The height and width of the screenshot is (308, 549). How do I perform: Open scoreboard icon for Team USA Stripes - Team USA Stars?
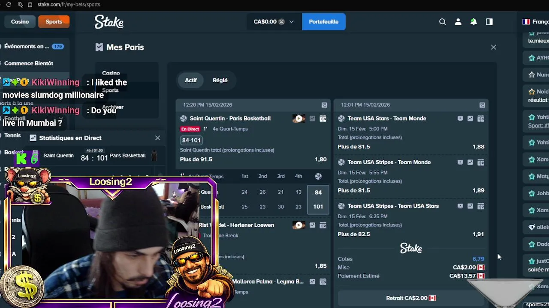coord(481,206)
